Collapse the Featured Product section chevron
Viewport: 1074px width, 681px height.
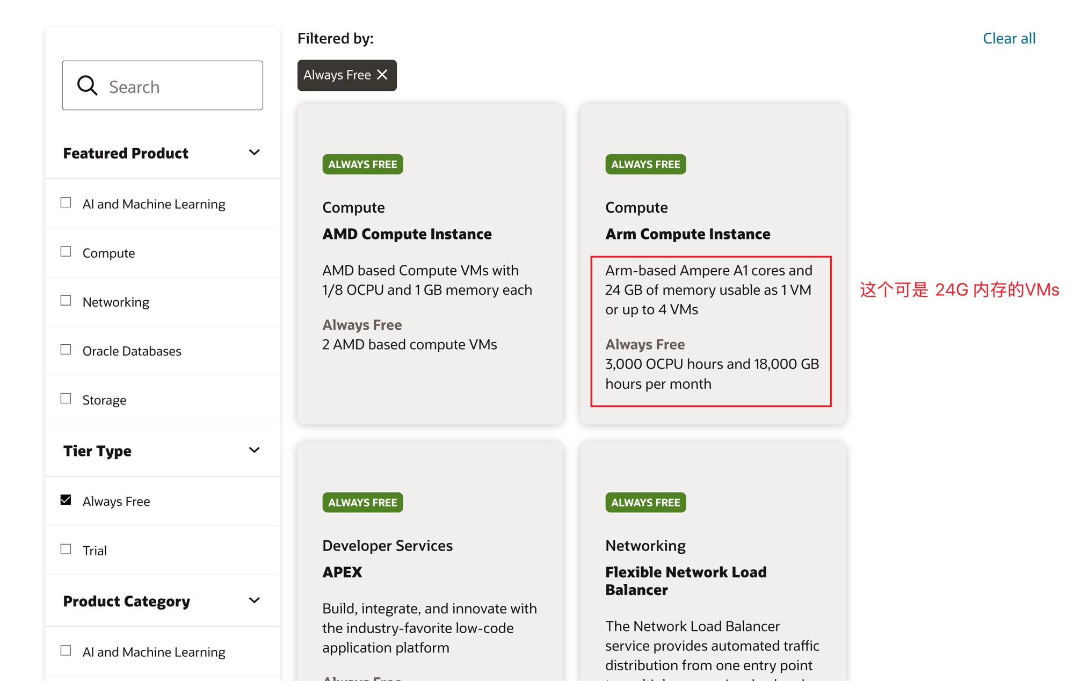(x=255, y=153)
